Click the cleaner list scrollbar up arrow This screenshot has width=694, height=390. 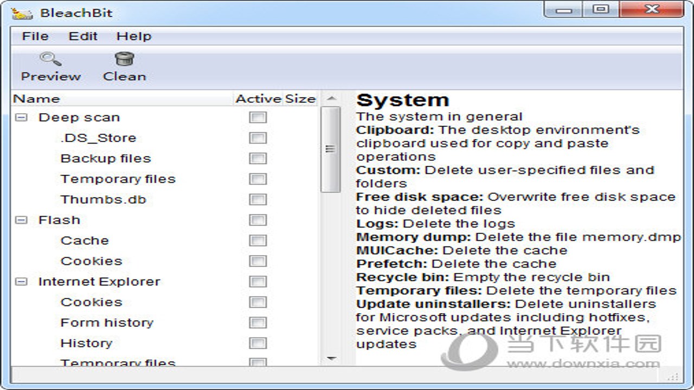pyautogui.click(x=332, y=99)
